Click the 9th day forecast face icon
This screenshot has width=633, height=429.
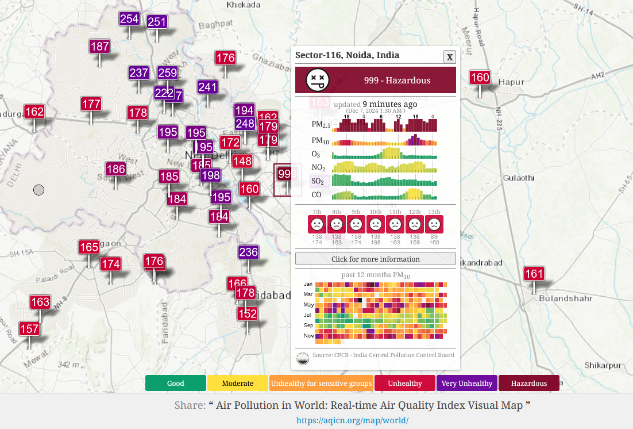(356, 224)
